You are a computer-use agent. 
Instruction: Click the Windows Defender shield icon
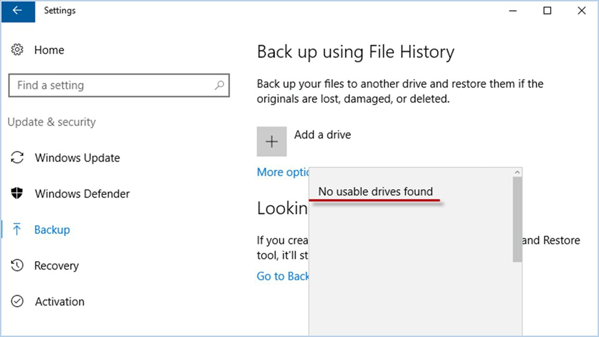17,194
